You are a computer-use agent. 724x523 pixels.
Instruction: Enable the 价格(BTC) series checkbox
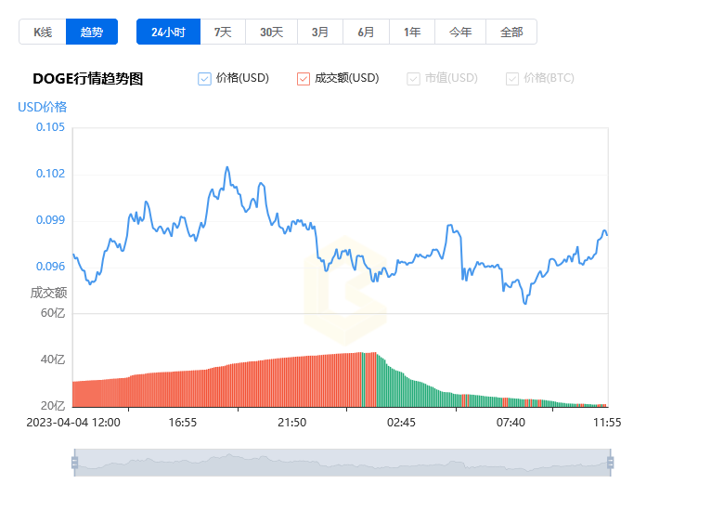(512, 79)
